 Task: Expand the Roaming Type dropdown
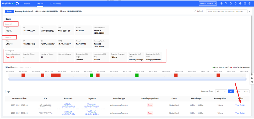pos(221,91)
